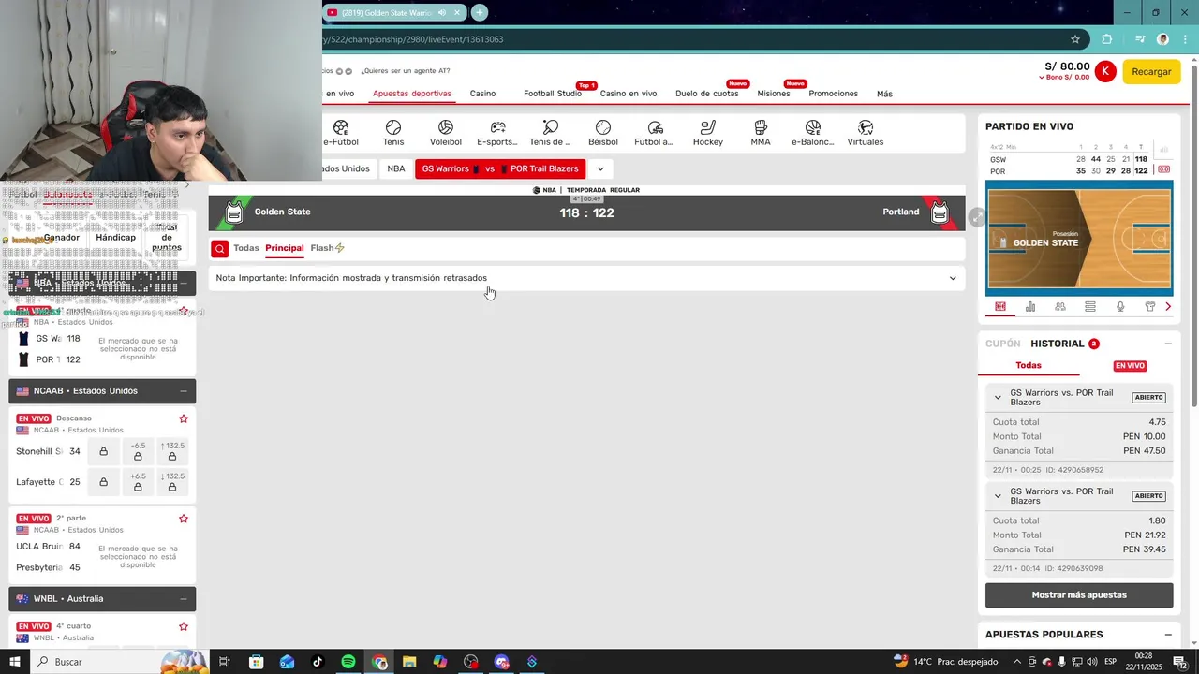
Task: Switch to the Flash markets tab
Action: 327,248
